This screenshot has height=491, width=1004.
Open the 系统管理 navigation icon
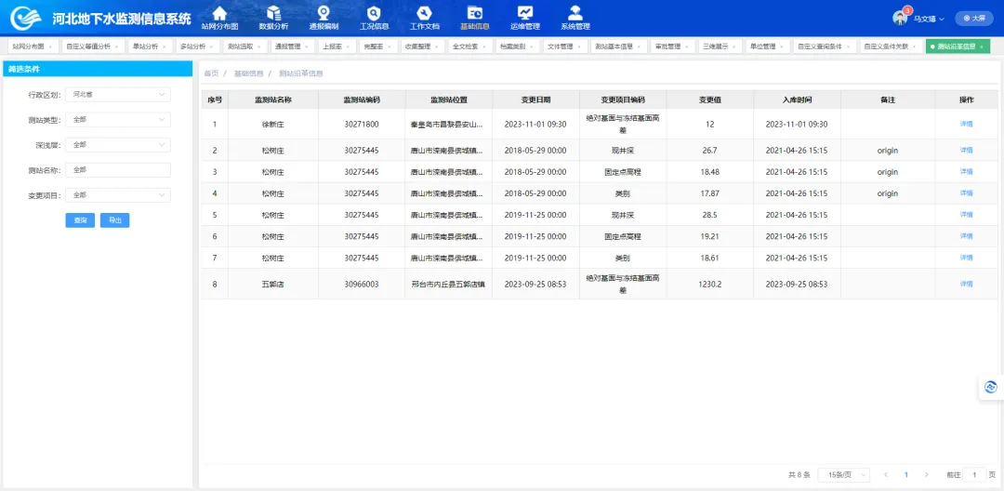point(575,17)
